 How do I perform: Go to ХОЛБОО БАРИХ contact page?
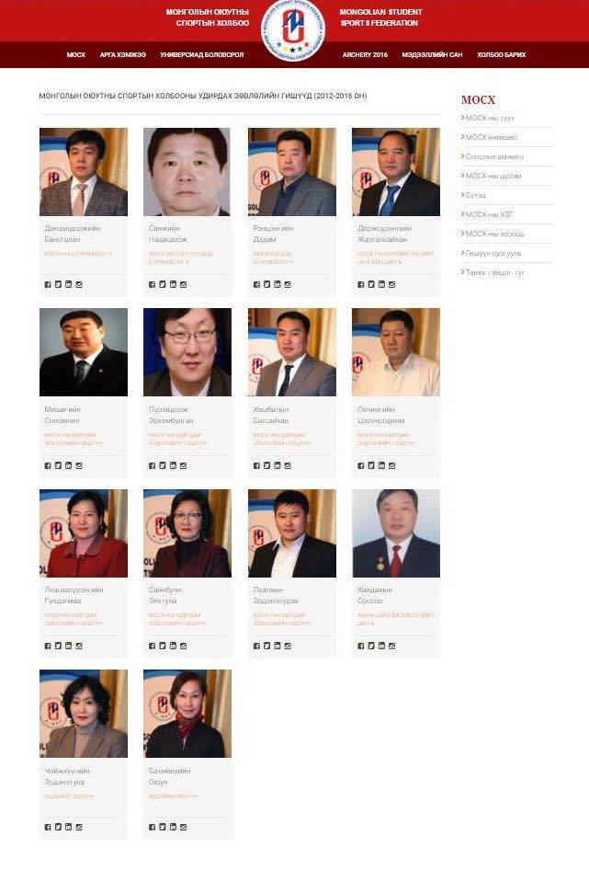(502, 55)
